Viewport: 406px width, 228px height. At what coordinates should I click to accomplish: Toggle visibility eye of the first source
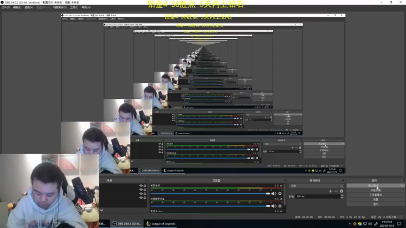[x=141, y=185]
